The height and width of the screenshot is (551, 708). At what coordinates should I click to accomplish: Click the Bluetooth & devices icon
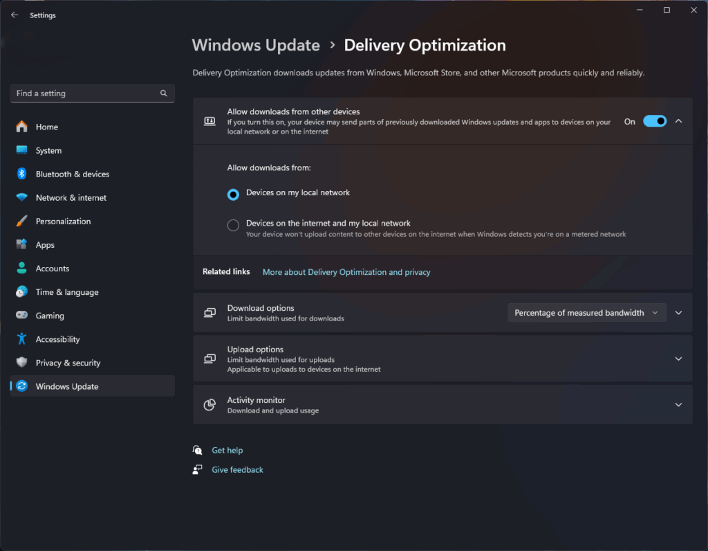22,174
